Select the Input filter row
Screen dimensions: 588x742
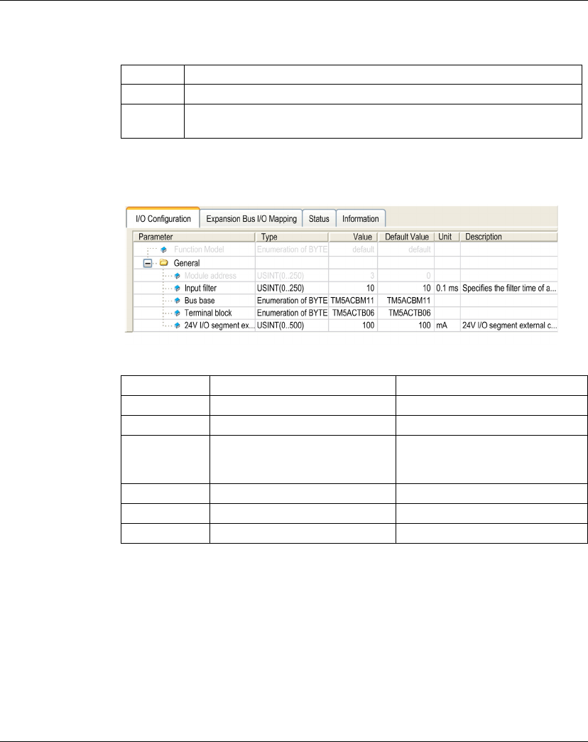[346, 288]
